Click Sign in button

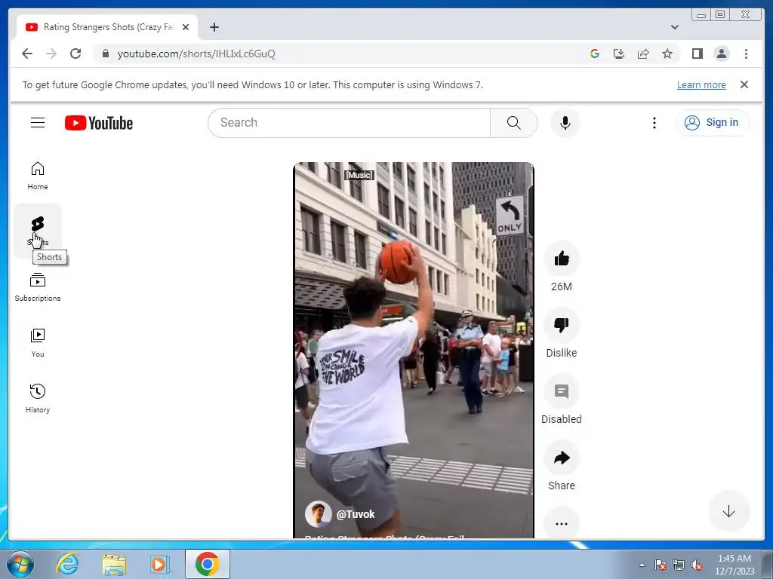pyautogui.click(x=713, y=123)
